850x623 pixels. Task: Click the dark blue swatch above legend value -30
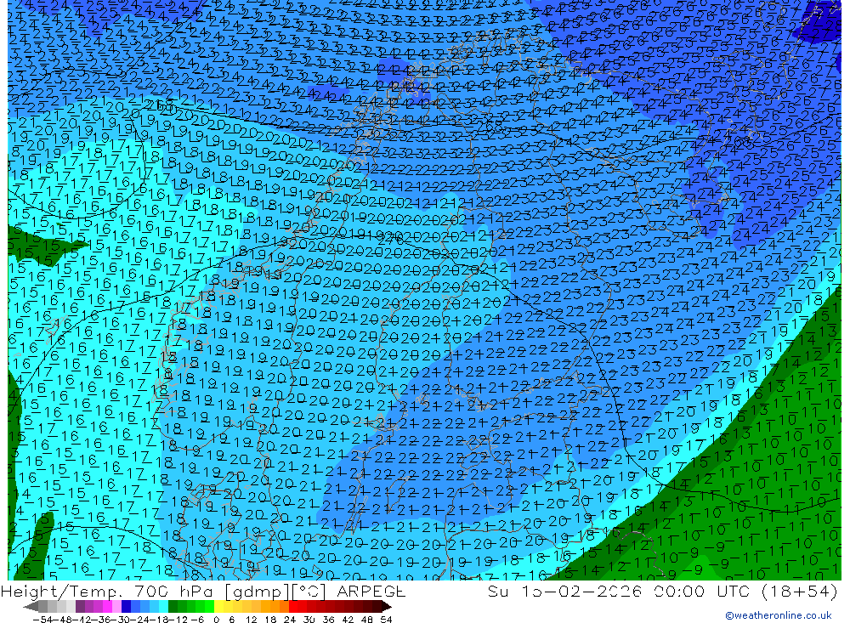pyautogui.click(x=126, y=607)
